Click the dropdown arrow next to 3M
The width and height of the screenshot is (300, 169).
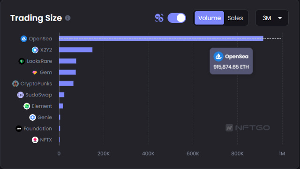[x=280, y=18]
